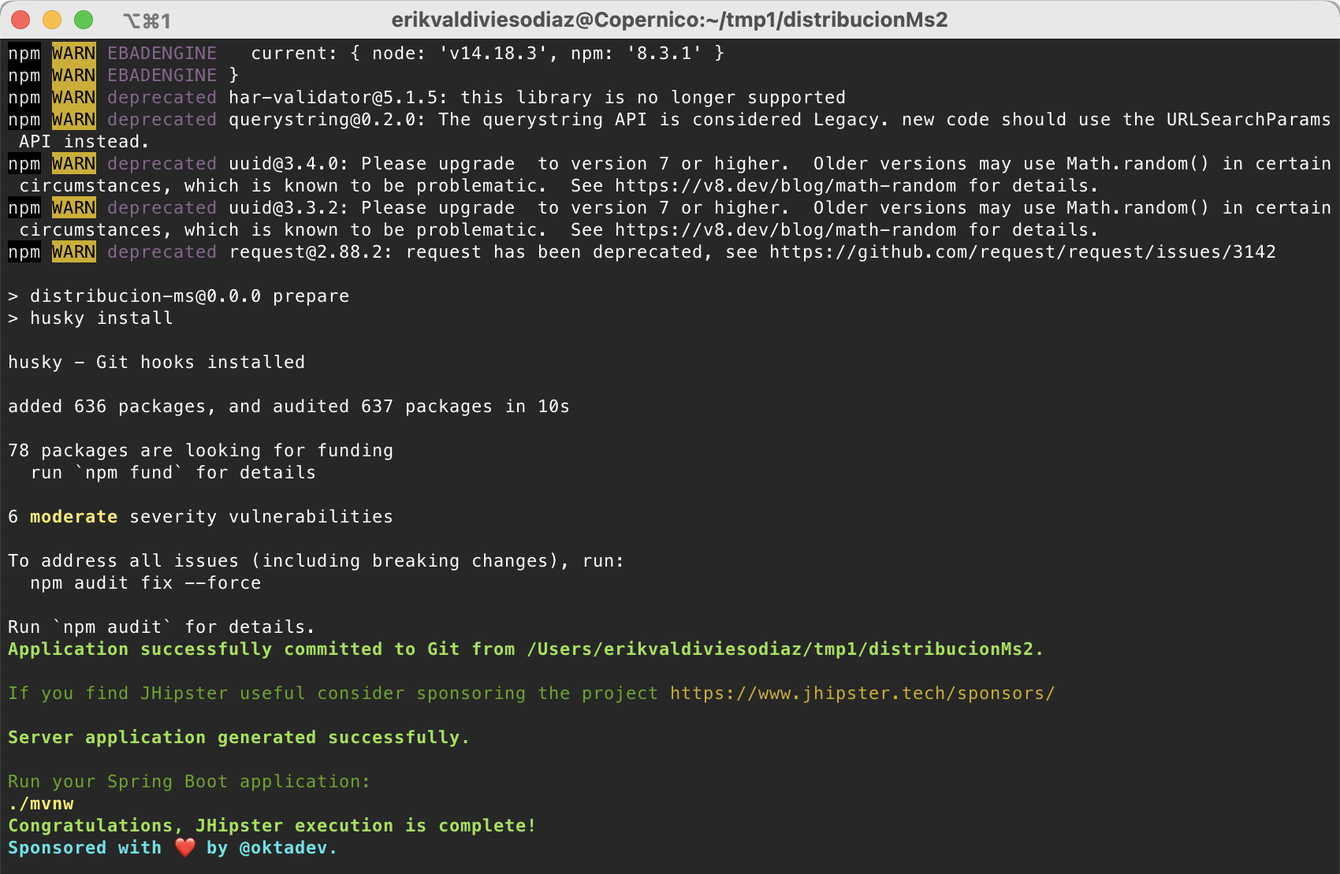
Task: Click 'Application successfully committed to Git' line
Action: click(526, 649)
